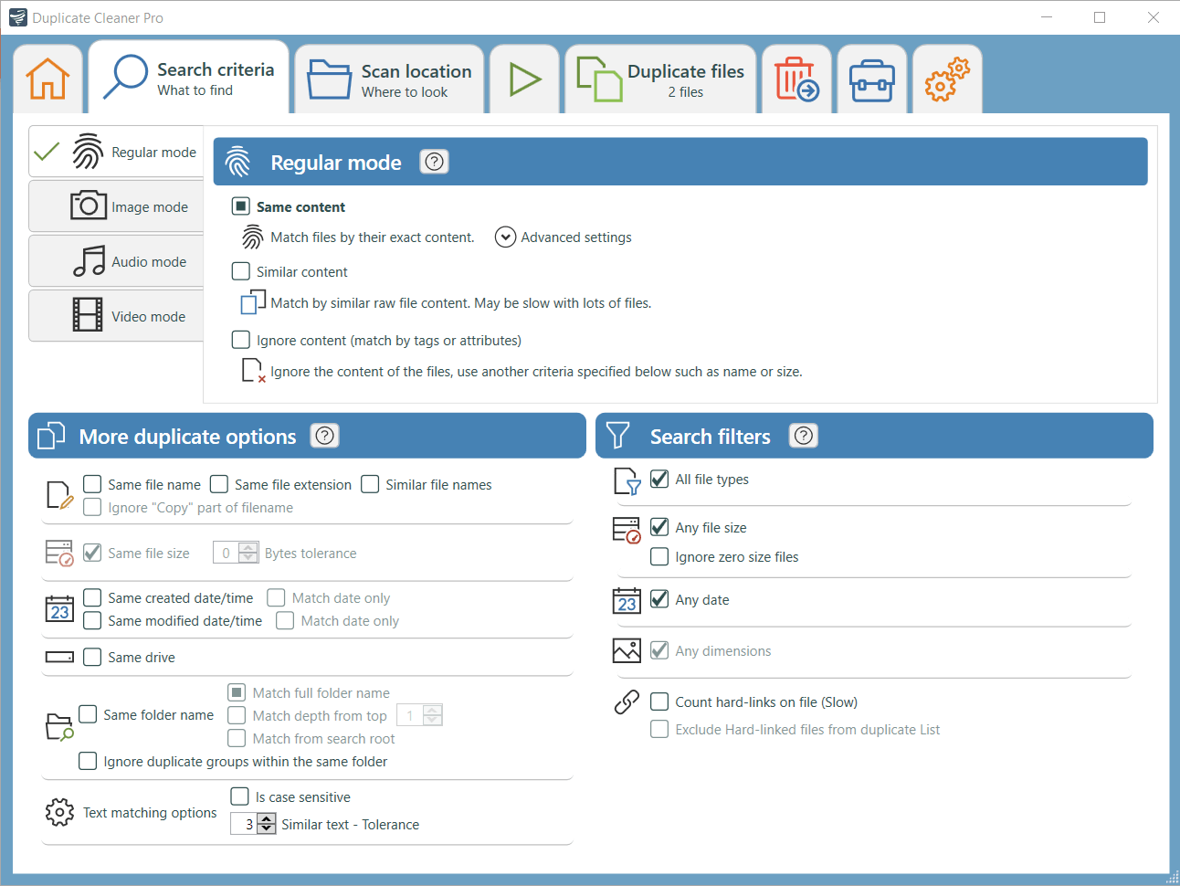
Task: Increase Match depth from top stepper
Action: (433, 711)
